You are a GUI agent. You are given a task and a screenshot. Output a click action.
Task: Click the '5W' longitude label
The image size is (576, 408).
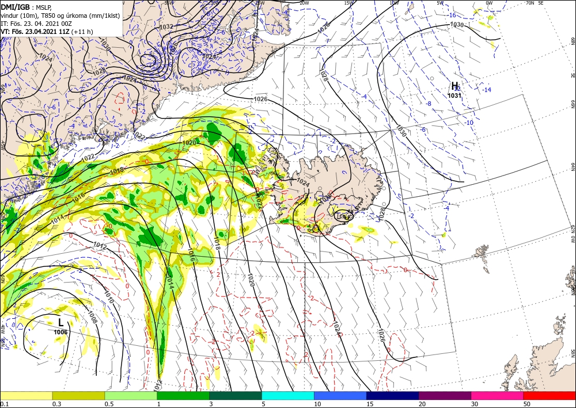[x=440, y=3]
